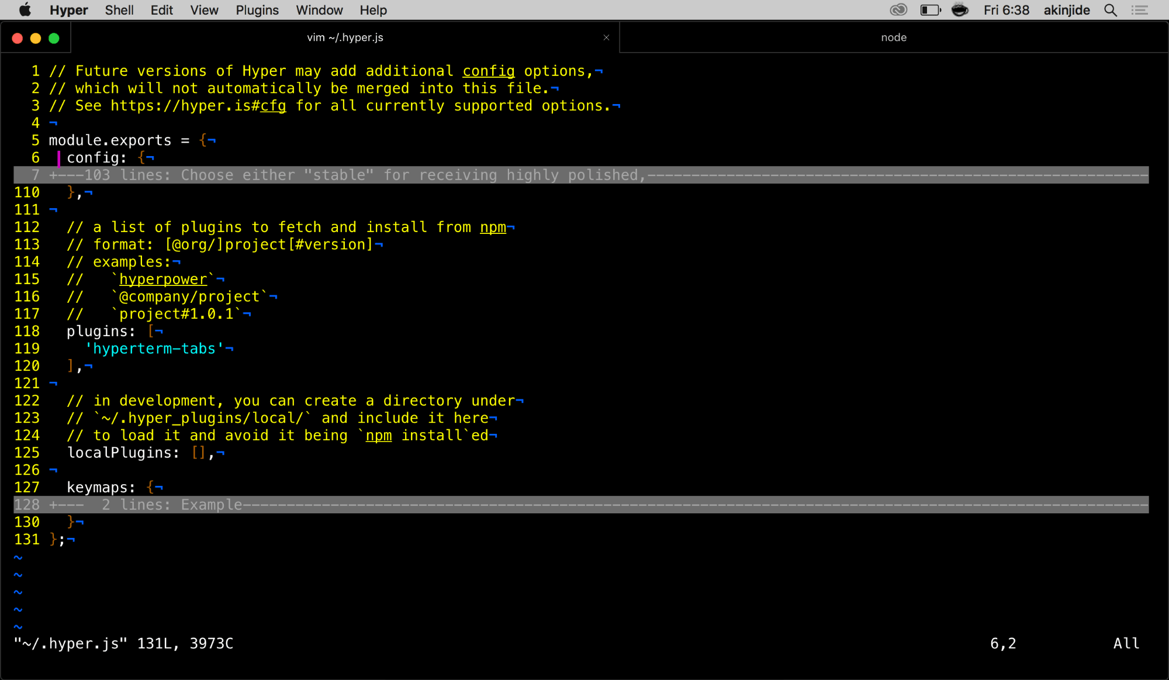Click the localPlugins line in editor
This screenshot has width=1169, height=680.
point(123,453)
